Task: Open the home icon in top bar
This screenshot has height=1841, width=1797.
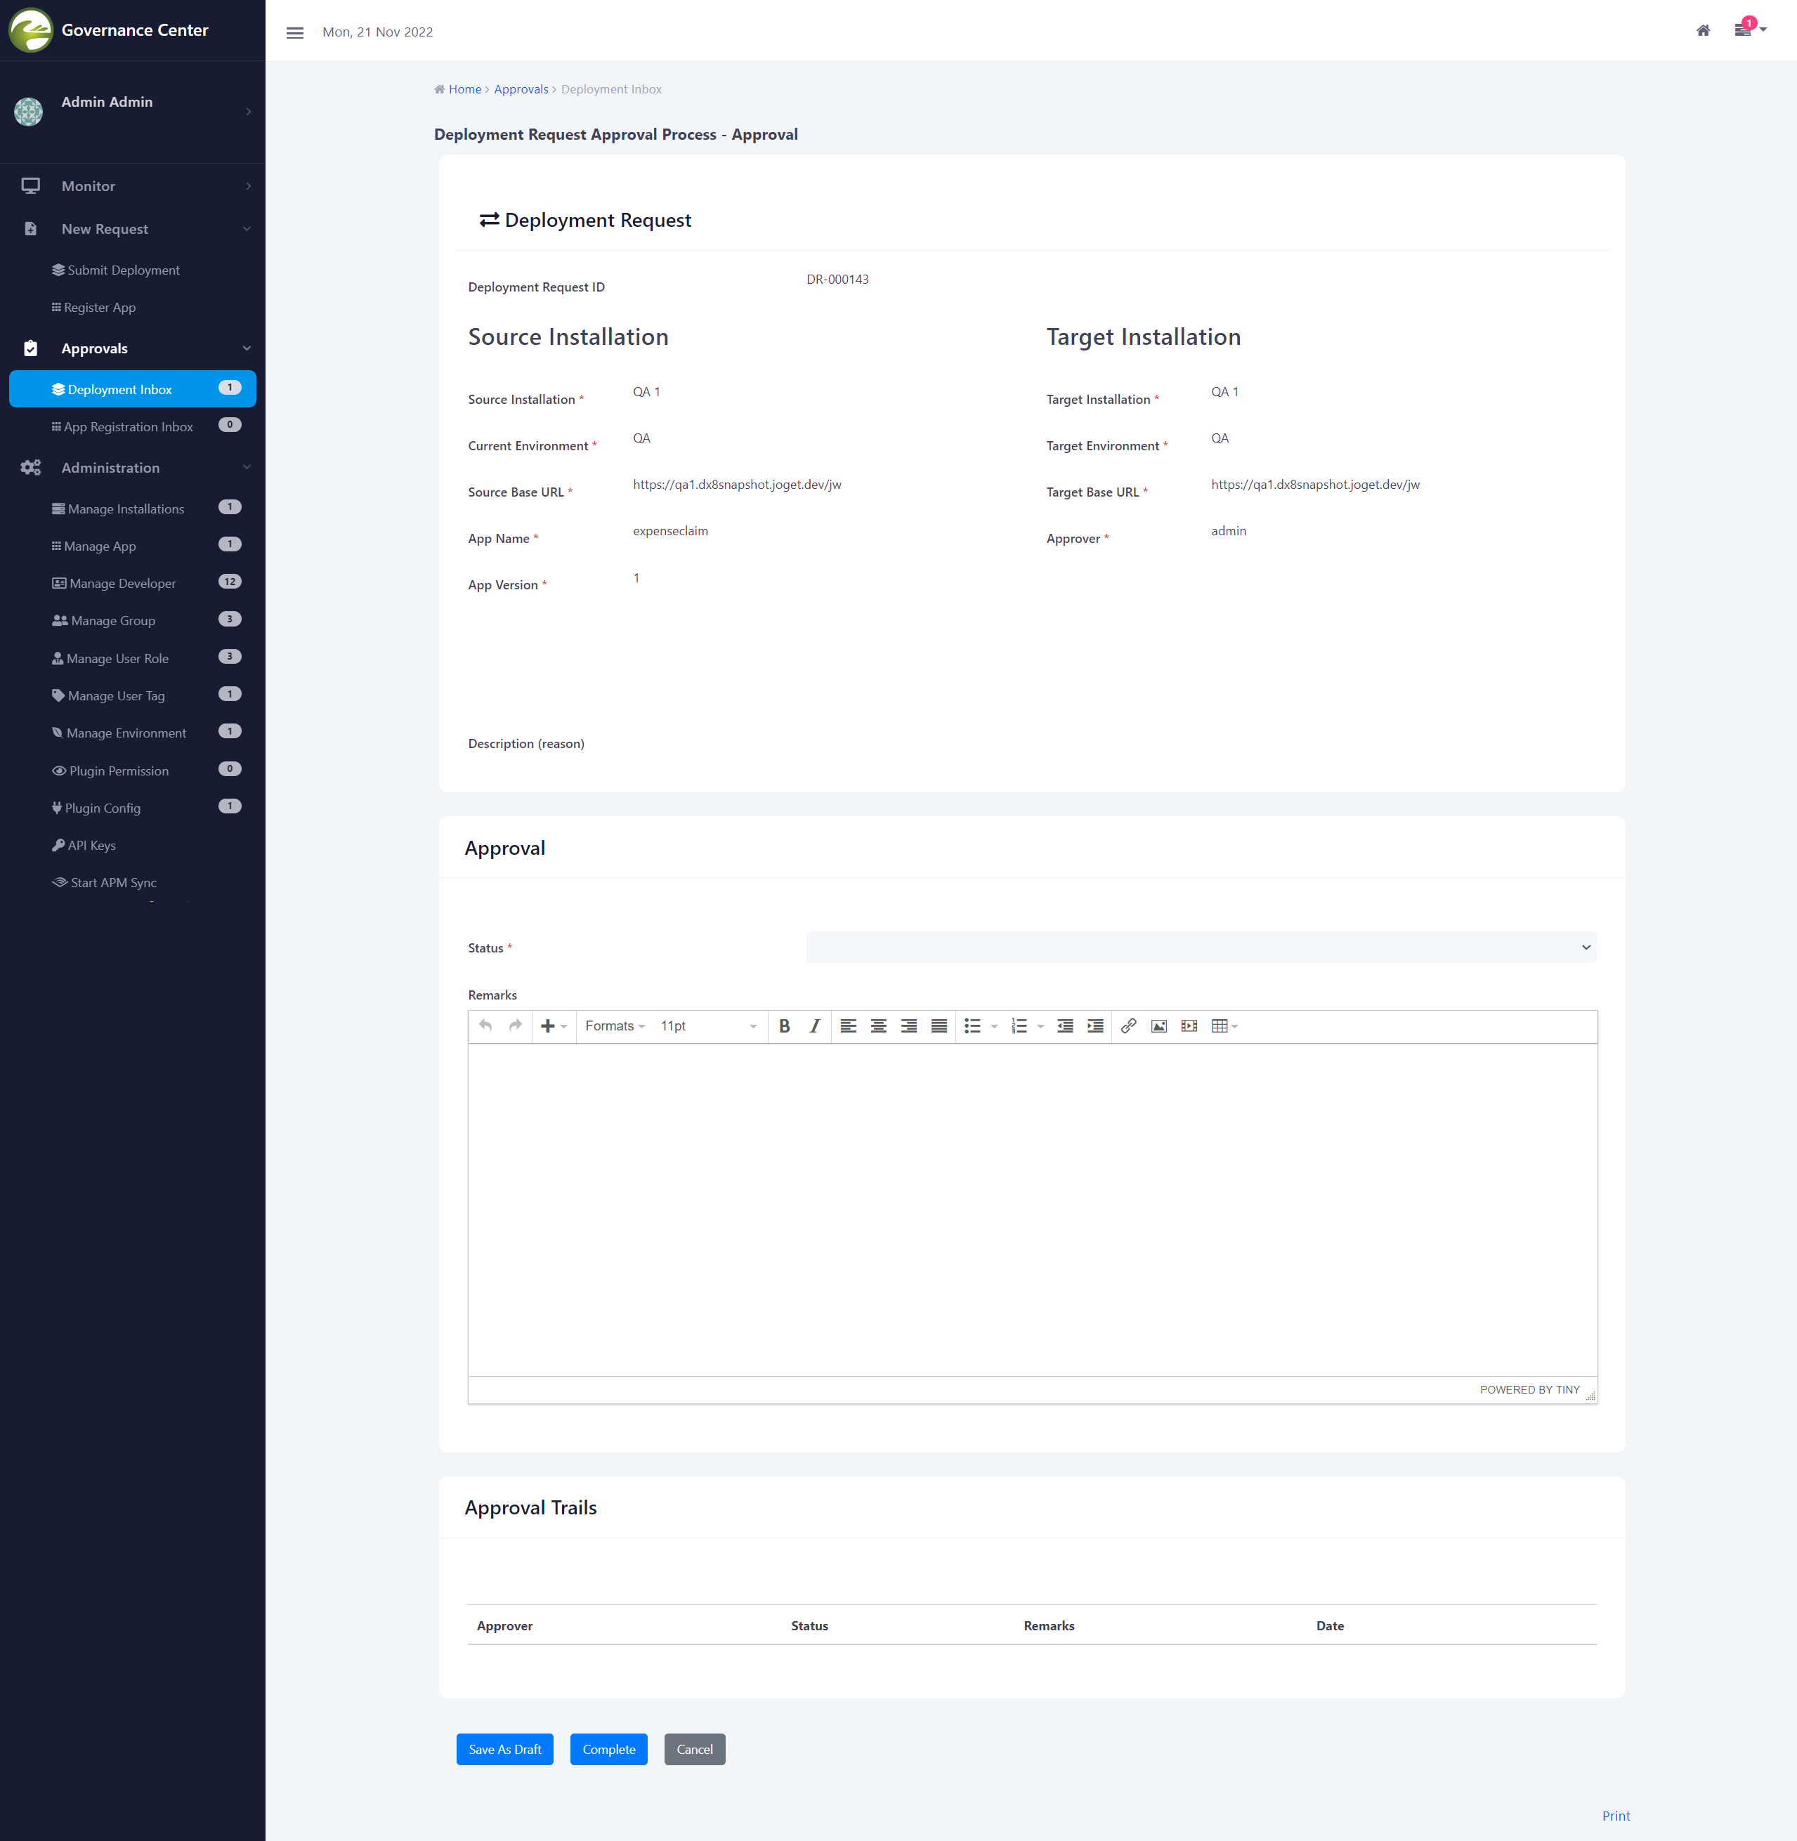Action: click(1703, 30)
